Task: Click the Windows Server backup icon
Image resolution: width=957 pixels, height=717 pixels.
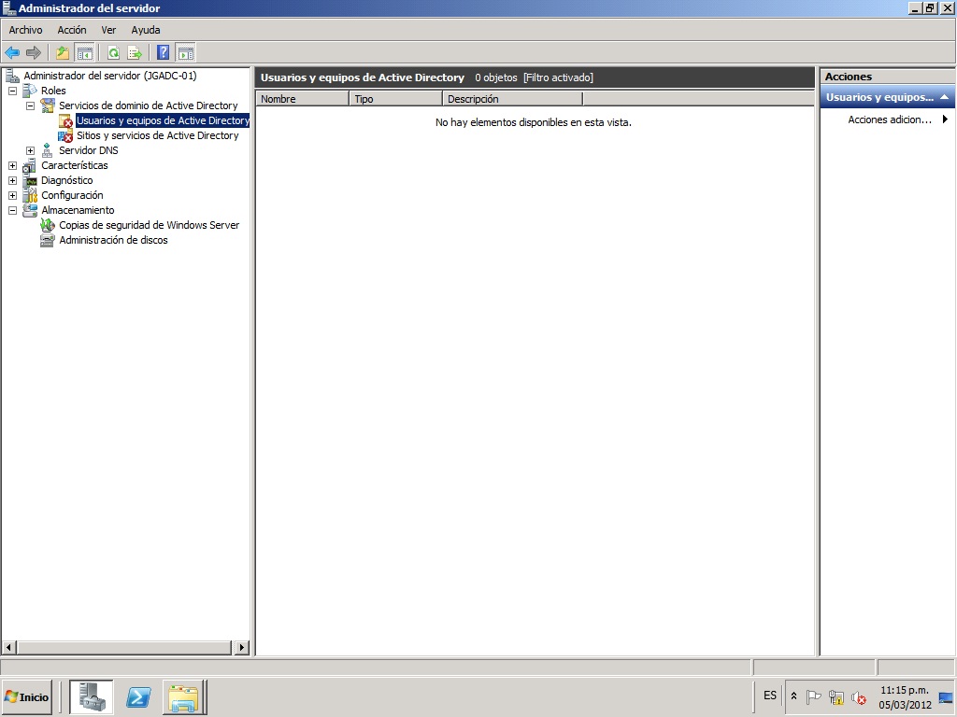Action: tap(47, 225)
